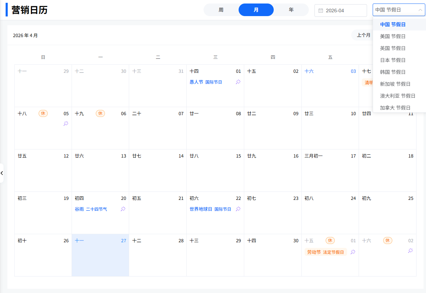
Task: Open the 世界地球日 event on April 22
Action: (201, 209)
